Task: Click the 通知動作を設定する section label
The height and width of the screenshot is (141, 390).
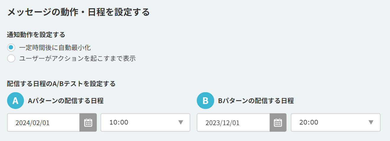Action: (36, 35)
